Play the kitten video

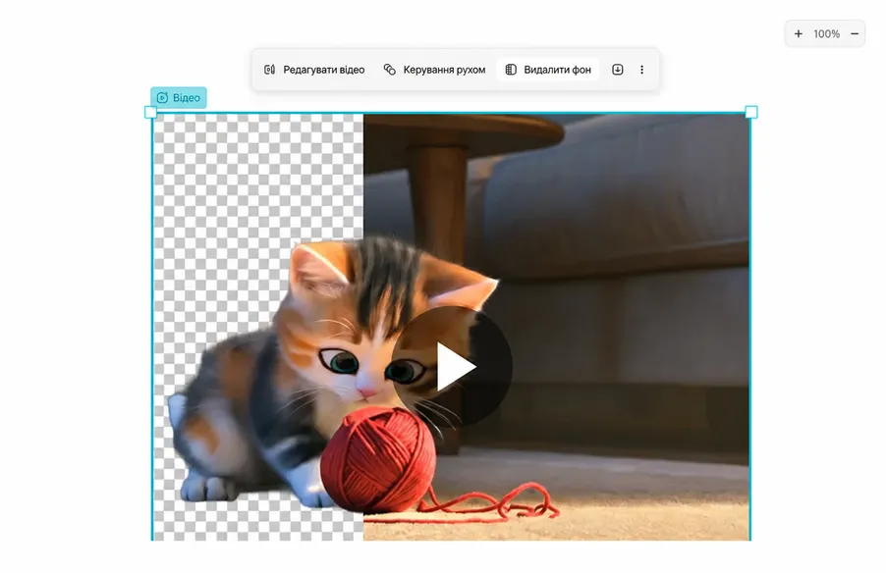(452, 367)
